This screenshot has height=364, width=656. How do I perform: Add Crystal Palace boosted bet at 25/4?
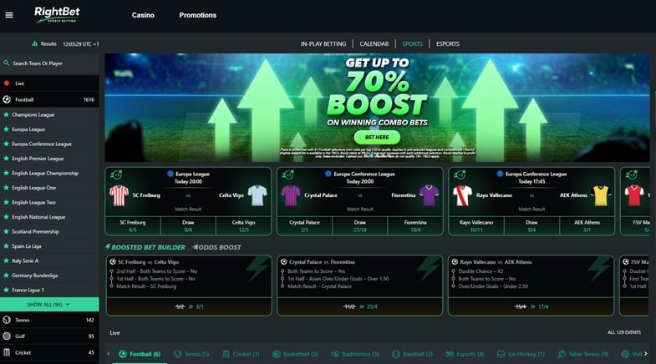[x=360, y=306]
